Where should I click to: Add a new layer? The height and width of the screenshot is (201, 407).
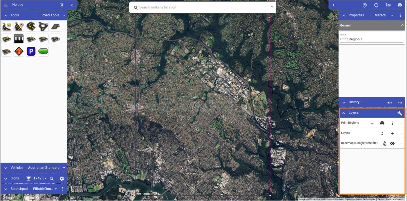[x=392, y=133]
